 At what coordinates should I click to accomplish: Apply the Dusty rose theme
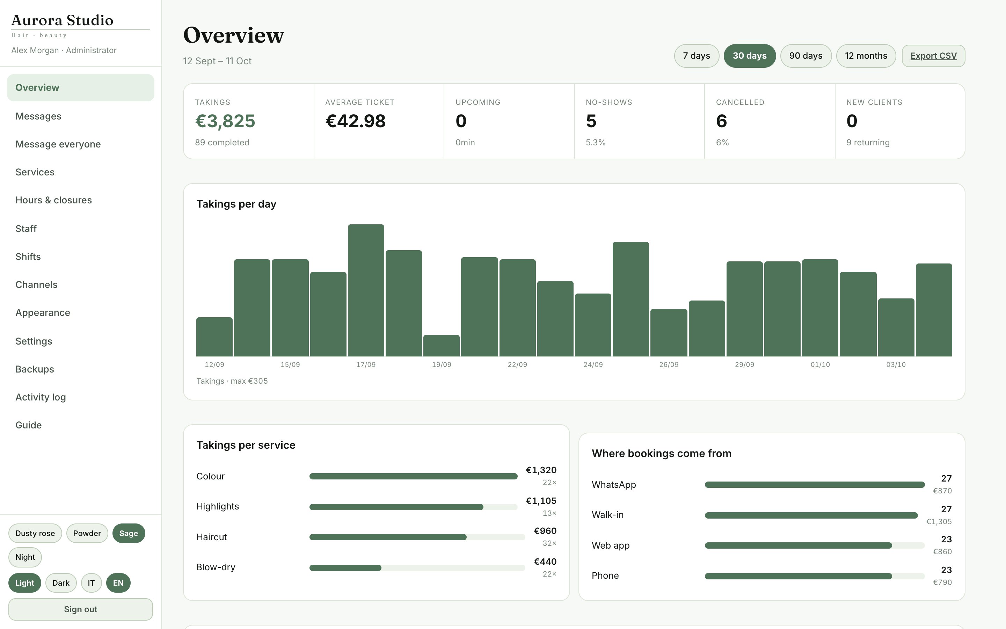(35, 533)
